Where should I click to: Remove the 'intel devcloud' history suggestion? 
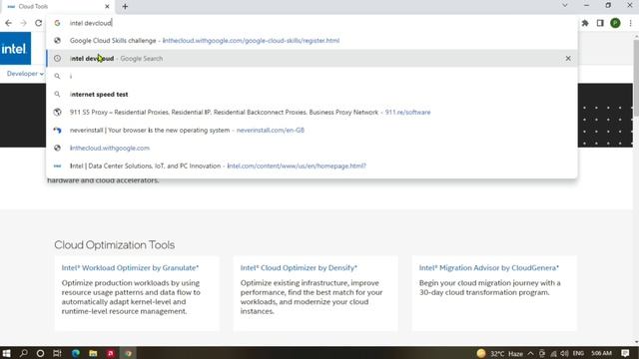point(568,59)
